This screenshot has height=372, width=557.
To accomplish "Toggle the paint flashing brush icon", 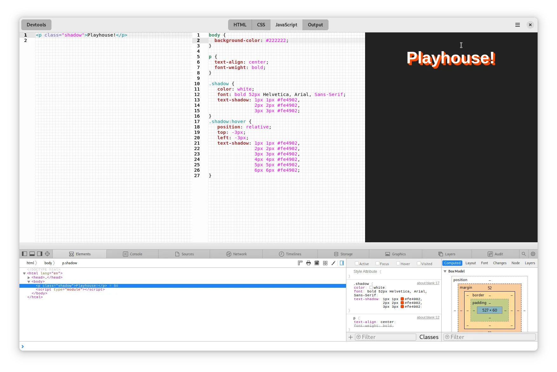I will pos(333,263).
